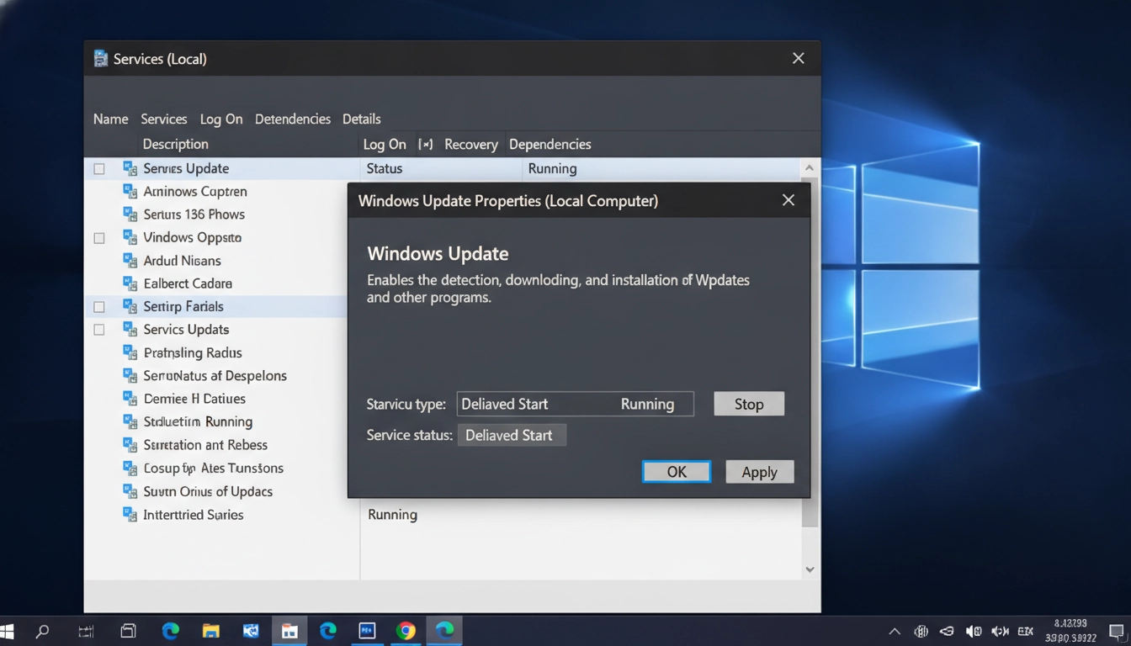The image size is (1131, 646).
Task: Apply changes in Windows Update Properties
Action: pyautogui.click(x=759, y=472)
